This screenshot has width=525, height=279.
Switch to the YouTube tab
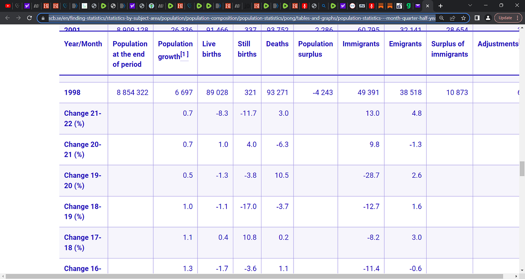point(8,6)
